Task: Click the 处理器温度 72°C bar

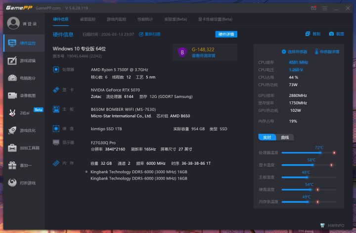Action: (x=309, y=152)
